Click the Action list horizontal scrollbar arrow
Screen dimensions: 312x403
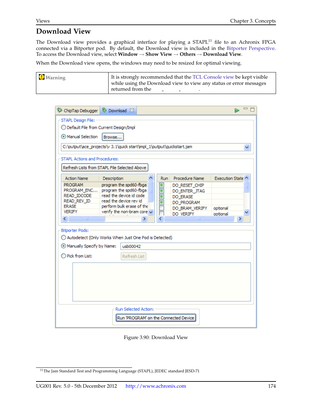coord(144,219)
